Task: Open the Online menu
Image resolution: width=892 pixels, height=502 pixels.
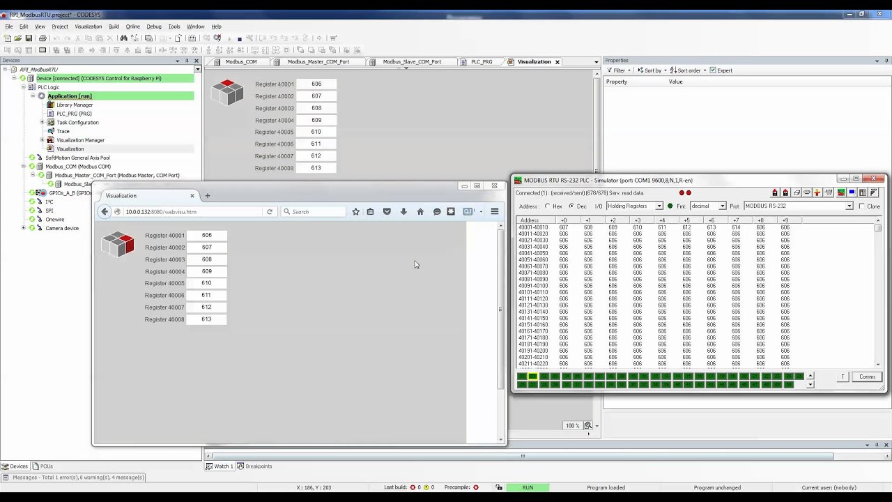Action: [x=132, y=26]
